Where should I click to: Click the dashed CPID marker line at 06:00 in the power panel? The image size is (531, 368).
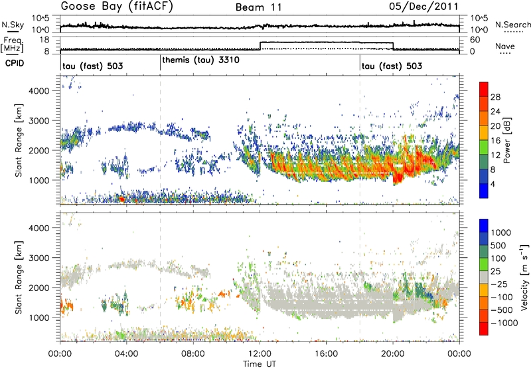pyautogui.click(x=160, y=140)
